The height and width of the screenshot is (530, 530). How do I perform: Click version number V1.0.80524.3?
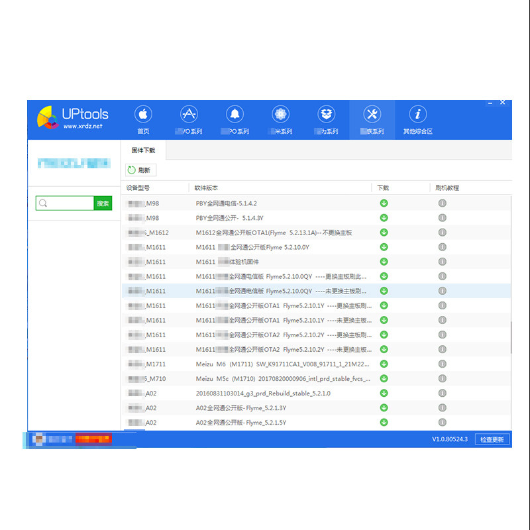[450, 439]
